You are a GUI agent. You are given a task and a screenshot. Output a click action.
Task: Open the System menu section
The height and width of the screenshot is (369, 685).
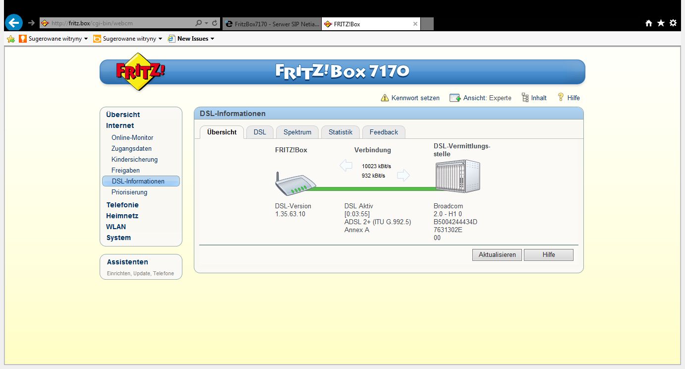pyautogui.click(x=118, y=238)
